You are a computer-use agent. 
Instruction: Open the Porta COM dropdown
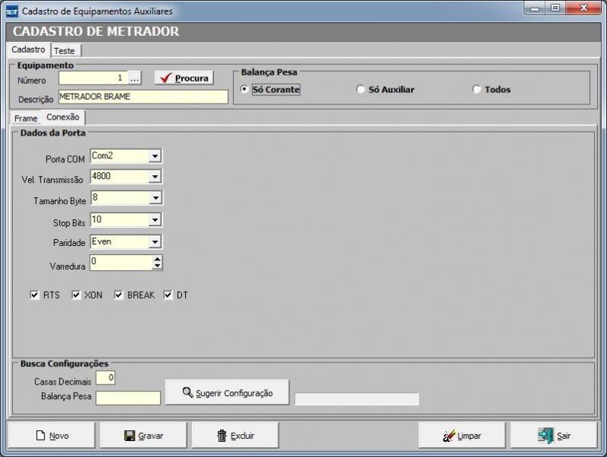pos(155,155)
